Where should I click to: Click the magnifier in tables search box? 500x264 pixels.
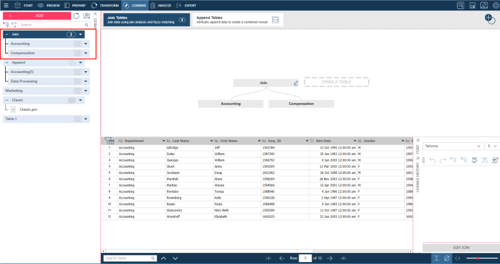(87, 25)
